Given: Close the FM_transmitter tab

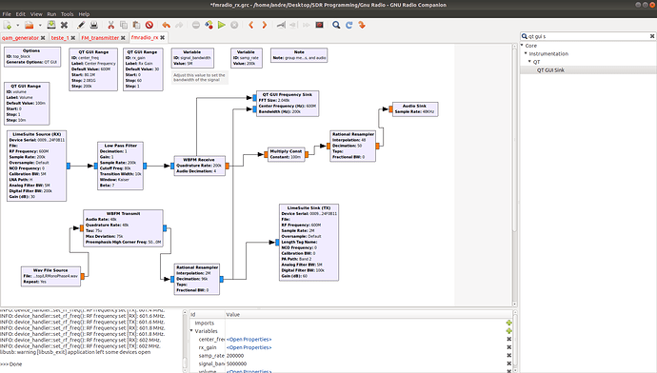Looking at the screenshot, I should [x=123, y=38].
